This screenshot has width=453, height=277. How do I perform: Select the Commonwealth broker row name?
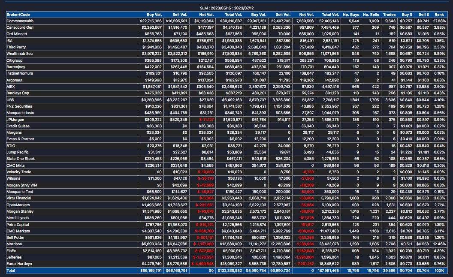pyautogui.click(x=20, y=21)
